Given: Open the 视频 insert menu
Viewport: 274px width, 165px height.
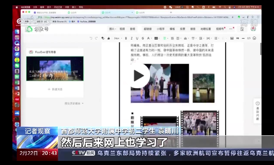Looking at the screenshot, I should point(122,29).
